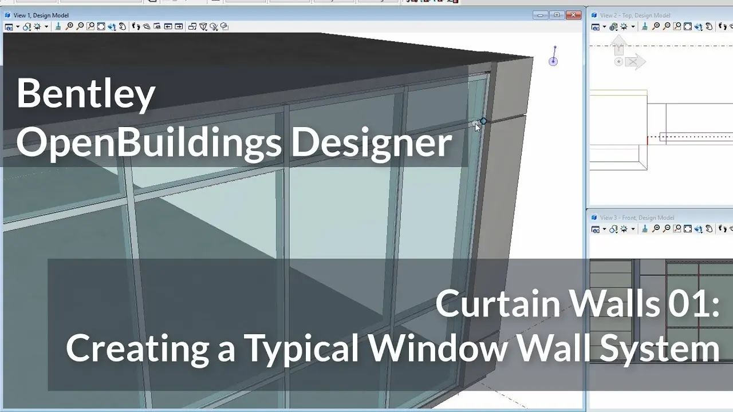Click Update View brush in View 2 - Top
The width and height of the screenshot is (733, 412).
645,26
